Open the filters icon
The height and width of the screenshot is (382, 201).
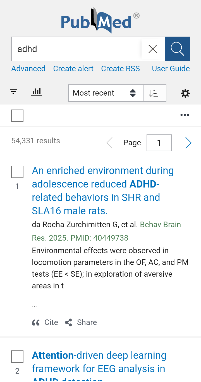(13, 92)
